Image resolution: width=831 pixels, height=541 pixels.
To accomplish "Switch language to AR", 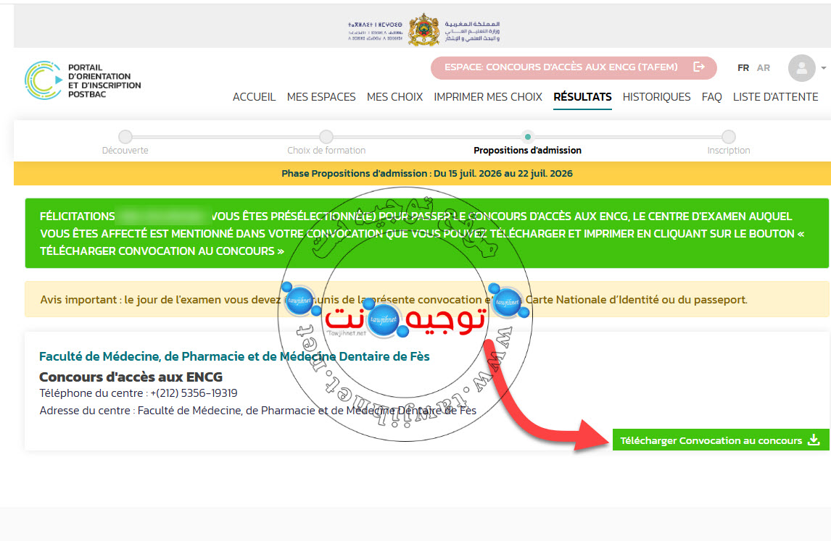I will (x=763, y=68).
